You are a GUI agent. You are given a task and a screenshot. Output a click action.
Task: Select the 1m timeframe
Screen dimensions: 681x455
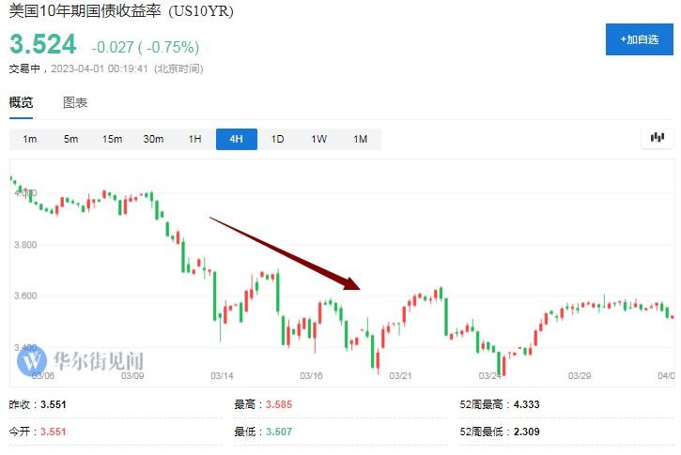30,139
